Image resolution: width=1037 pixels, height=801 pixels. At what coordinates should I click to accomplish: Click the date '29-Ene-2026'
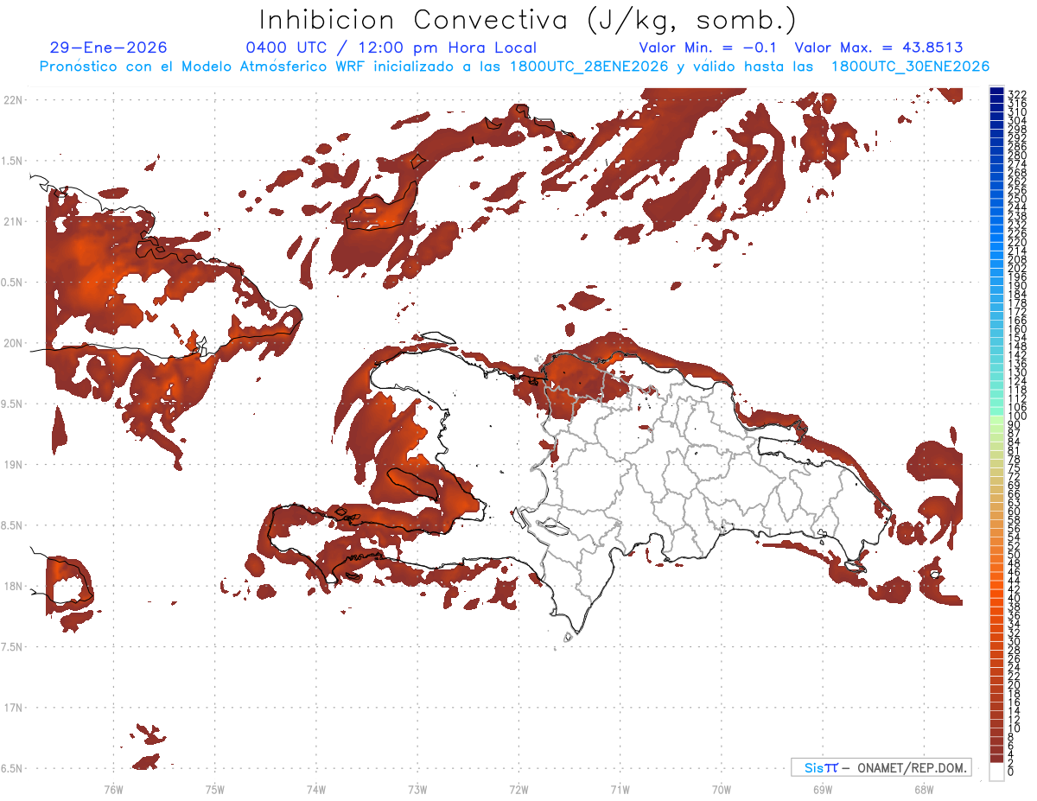[109, 48]
